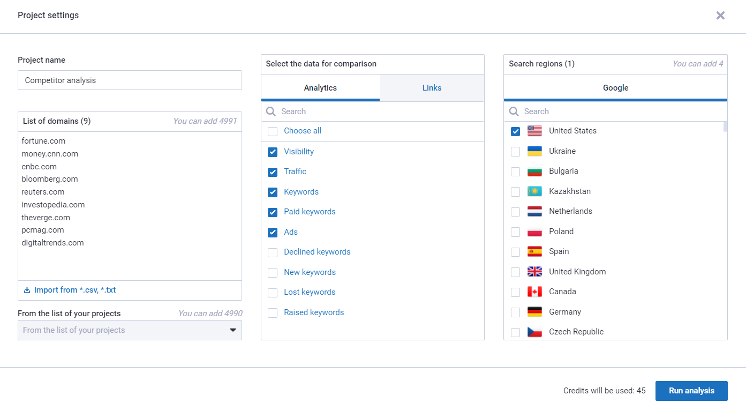Image resolution: width=746 pixels, height=410 pixels.
Task: Click digitaltrends.com in the domain list
Action: click(52, 243)
